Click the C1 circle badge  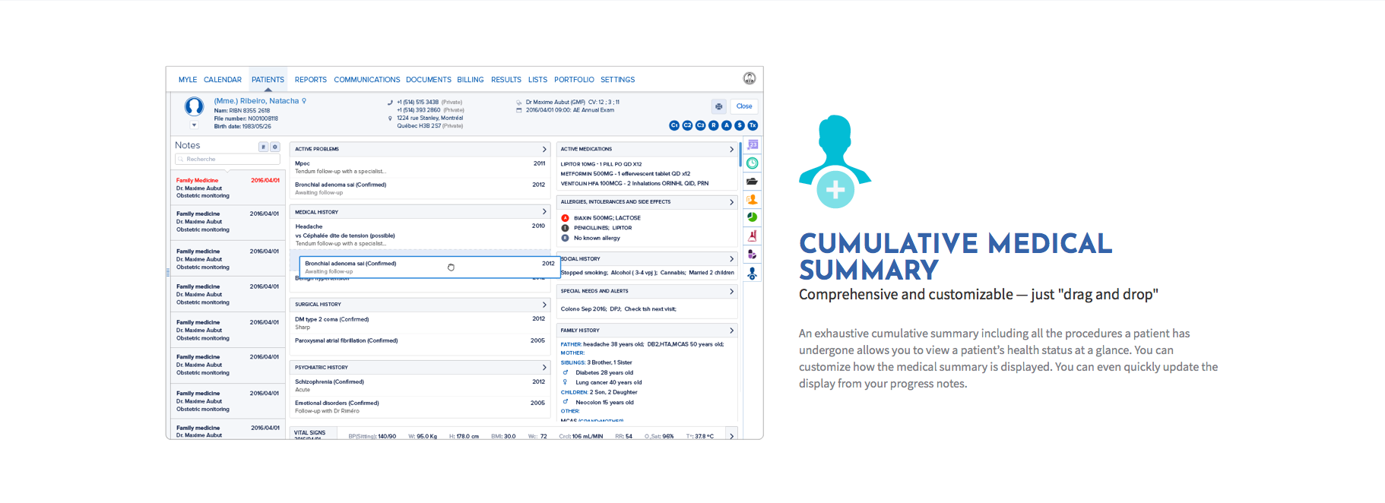point(674,125)
